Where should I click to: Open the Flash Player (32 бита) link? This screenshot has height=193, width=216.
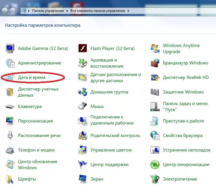(x=112, y=48)
